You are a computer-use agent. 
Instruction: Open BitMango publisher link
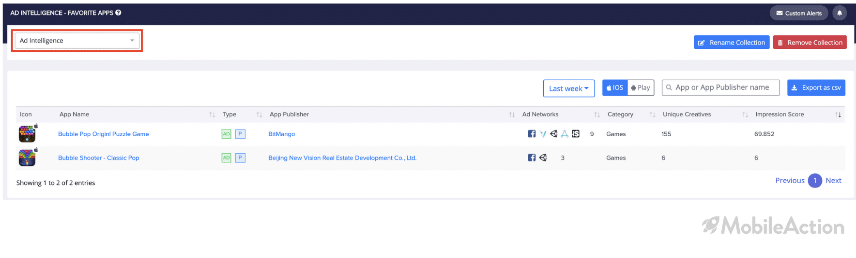(x=282, y=134)
